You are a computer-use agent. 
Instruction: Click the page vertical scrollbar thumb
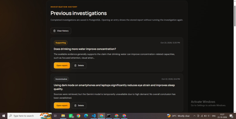[235, 16]
